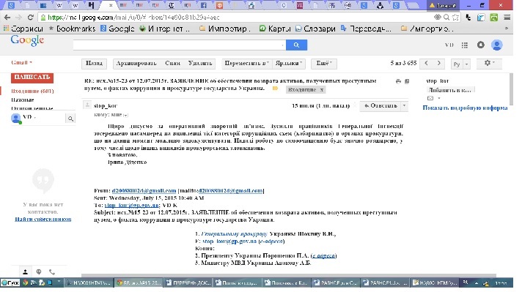Click the envelope icon under stop_kor contact
The height and width of the screenshot is (292, 522).
point(430,98)
